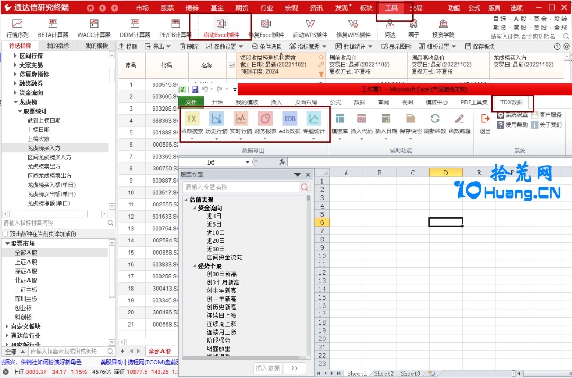Click the 退出 exit icon
The image size is (572, 378).
pos(485,119)
